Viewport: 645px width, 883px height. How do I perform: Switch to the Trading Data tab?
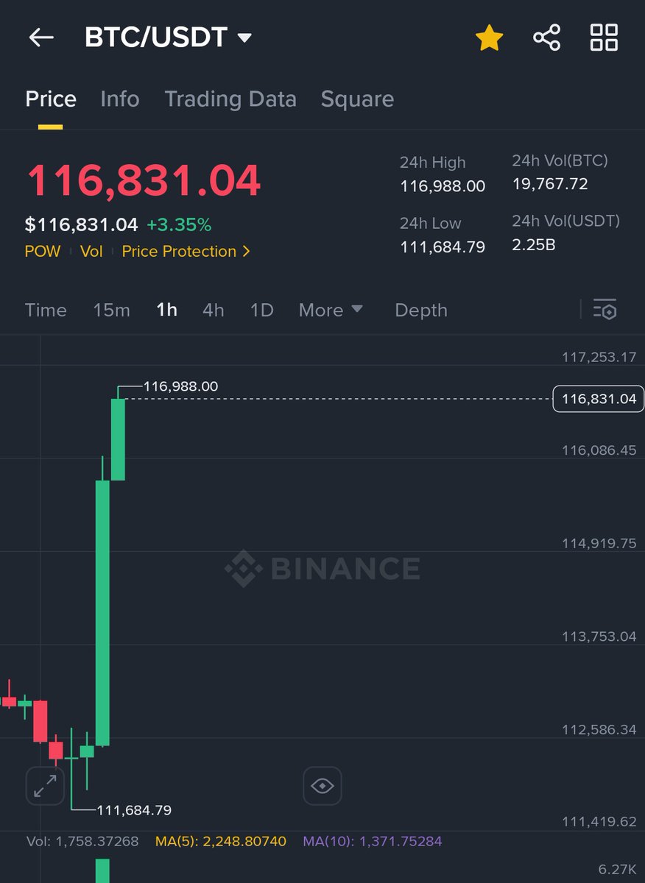pyautogui.click(x=230, y=99)
